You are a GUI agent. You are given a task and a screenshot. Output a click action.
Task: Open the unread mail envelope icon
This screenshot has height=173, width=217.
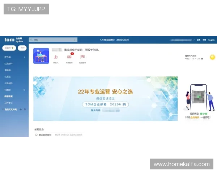tap(69, 57)
